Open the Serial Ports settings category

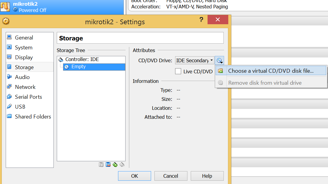tap(30, 97)
